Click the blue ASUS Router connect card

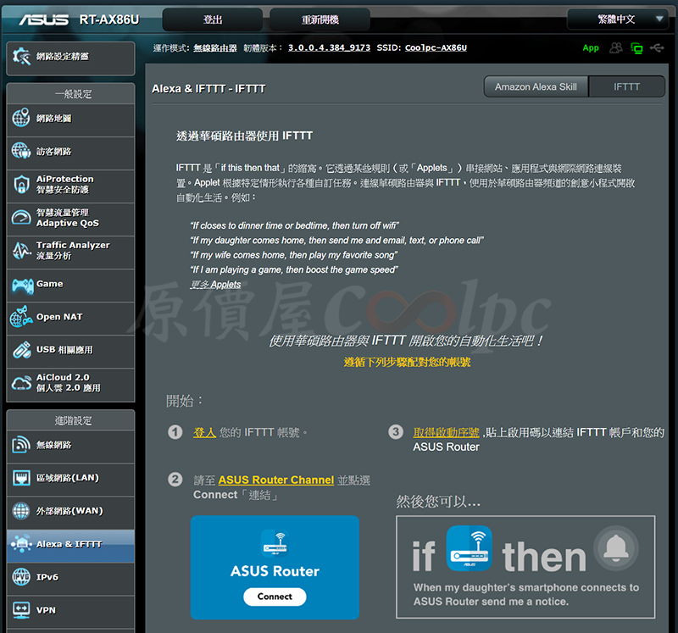pos(275,567)
